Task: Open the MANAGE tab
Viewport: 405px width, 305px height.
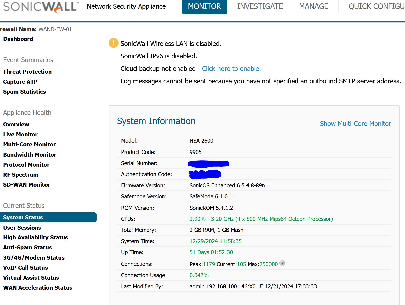Action: [x=313, y=6]
